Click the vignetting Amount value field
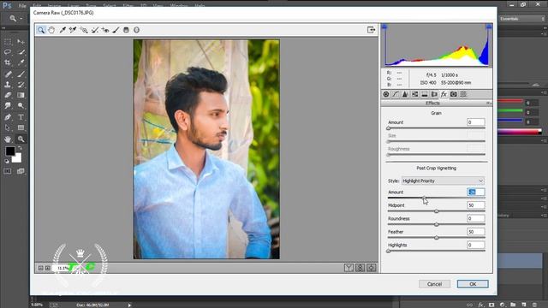Screen dimensions: 548x308 [x=476, y=192]
